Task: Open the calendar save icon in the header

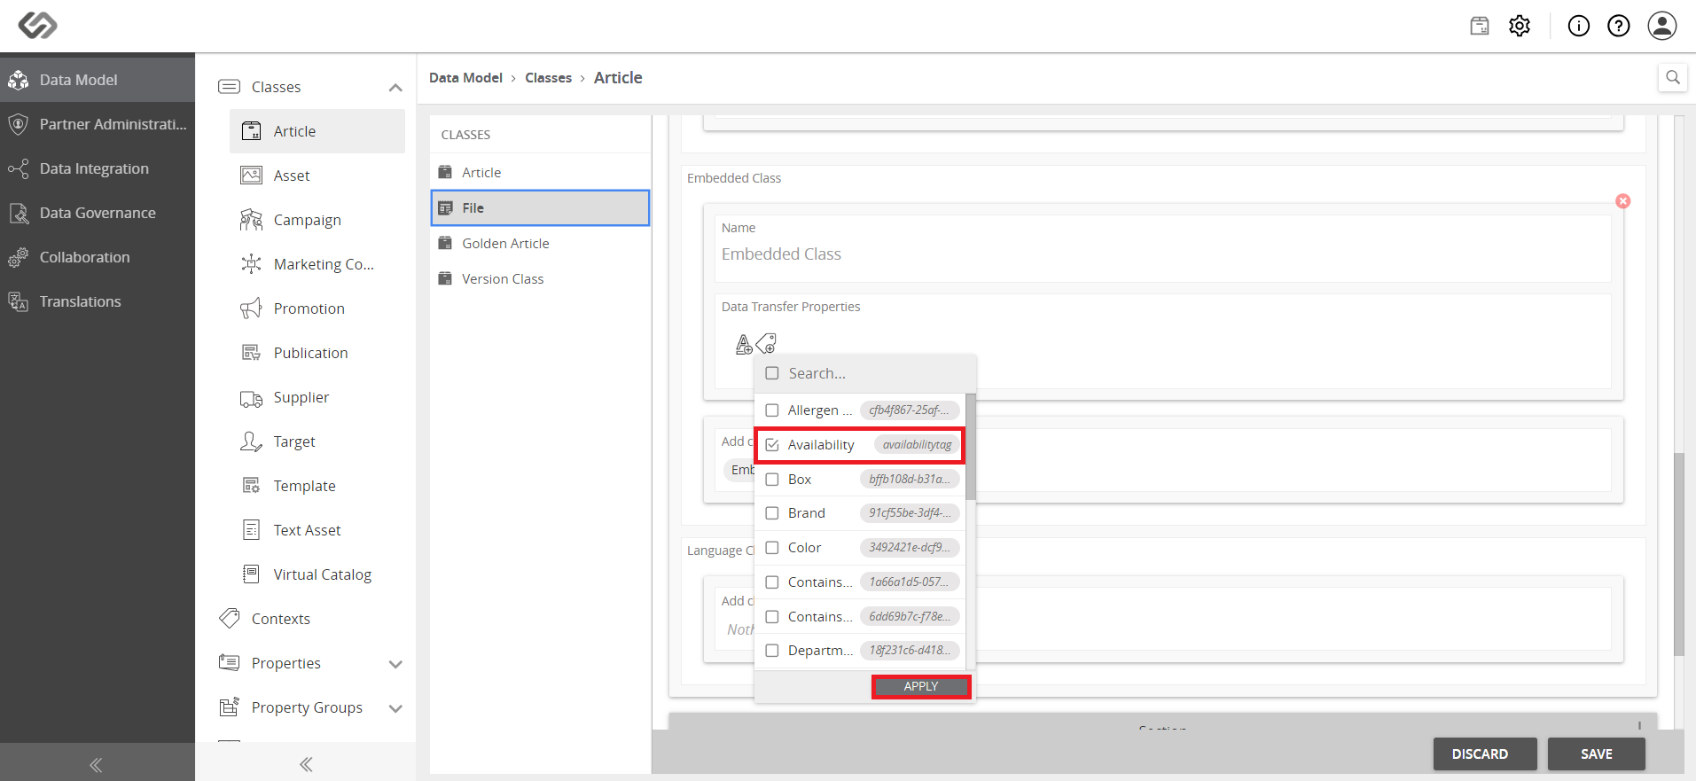Action: tap(1480, 26)
